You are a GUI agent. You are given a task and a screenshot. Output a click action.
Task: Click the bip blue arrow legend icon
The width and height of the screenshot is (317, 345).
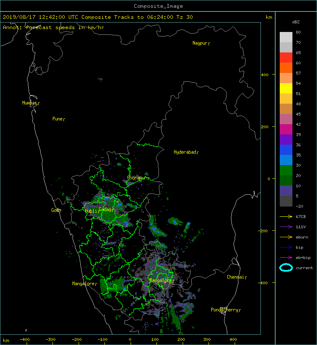click(x=286, y=247)
